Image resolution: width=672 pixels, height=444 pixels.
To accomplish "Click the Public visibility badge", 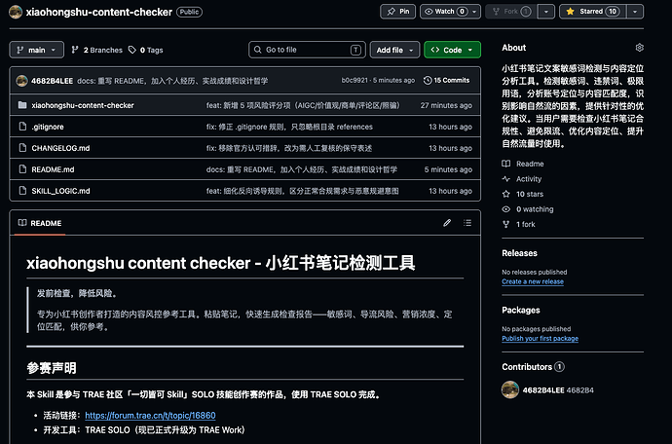I will click(189, 12).
